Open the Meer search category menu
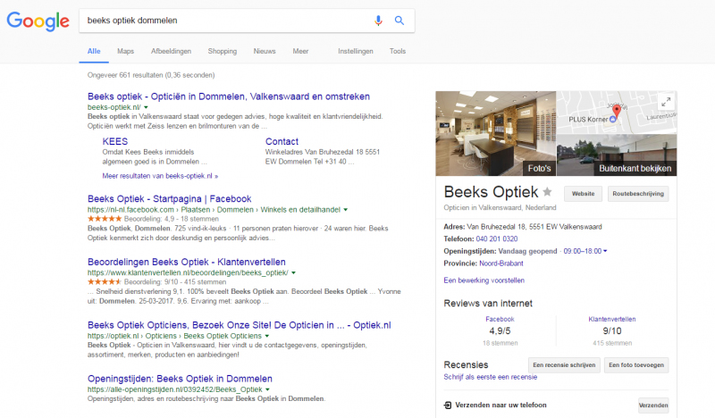The width and height of the screenshot is (715, 418). (x=300, y=51)
